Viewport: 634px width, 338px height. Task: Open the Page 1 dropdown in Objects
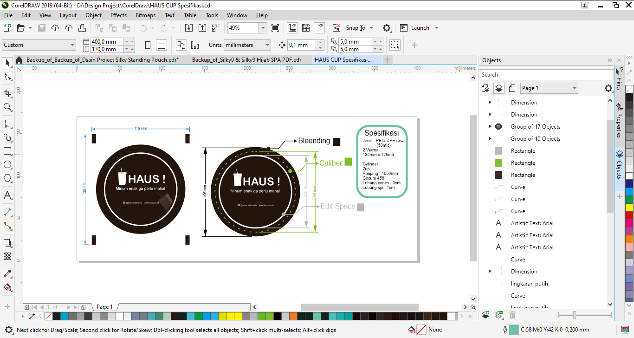coord(575,88)
